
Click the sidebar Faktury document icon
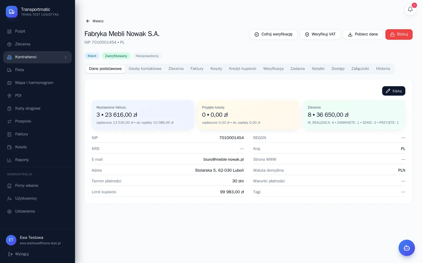tap(9, 134)
